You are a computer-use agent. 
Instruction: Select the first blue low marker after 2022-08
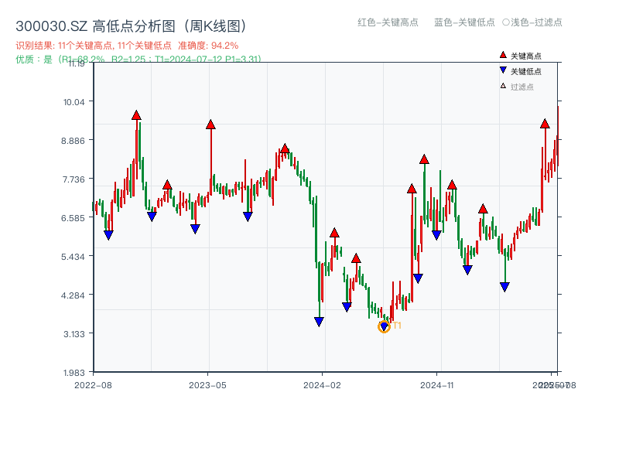click(x=108, y=235)
